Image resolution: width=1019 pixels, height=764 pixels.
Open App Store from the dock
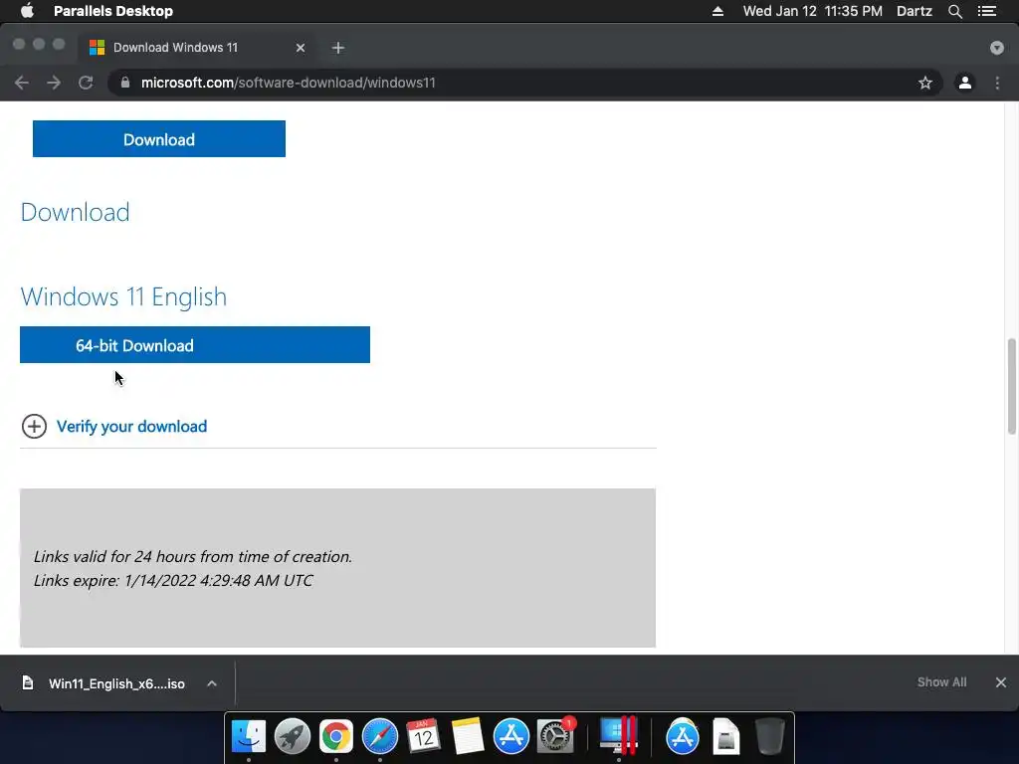(510, 736)
